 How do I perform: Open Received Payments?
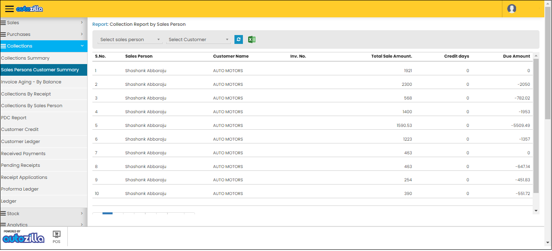pos(44,154)
